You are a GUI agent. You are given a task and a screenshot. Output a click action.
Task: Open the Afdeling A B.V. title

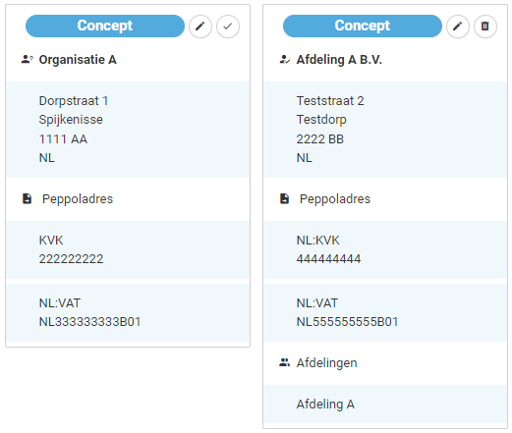[x=339, y=60]
